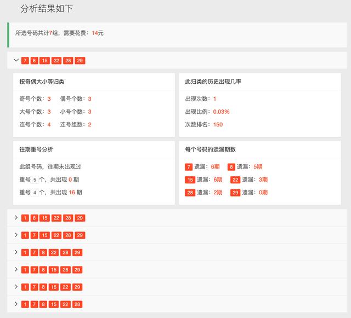The width and height of the screenshot is (351, 318).
Task: Click the 次数排名 value 150
Action: point(218,125)
